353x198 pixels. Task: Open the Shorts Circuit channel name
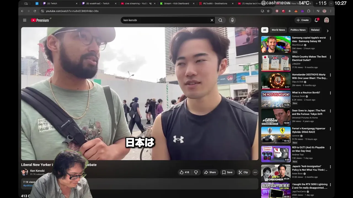(298, 45)
